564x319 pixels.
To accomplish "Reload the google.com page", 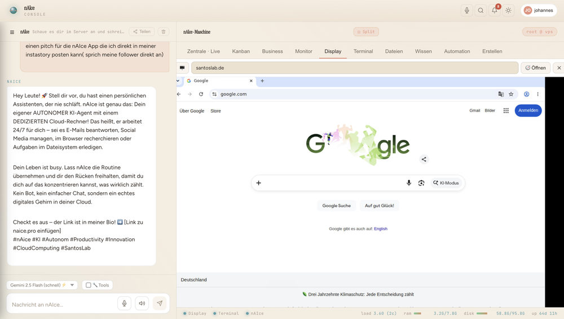I will tap(201, 94).
